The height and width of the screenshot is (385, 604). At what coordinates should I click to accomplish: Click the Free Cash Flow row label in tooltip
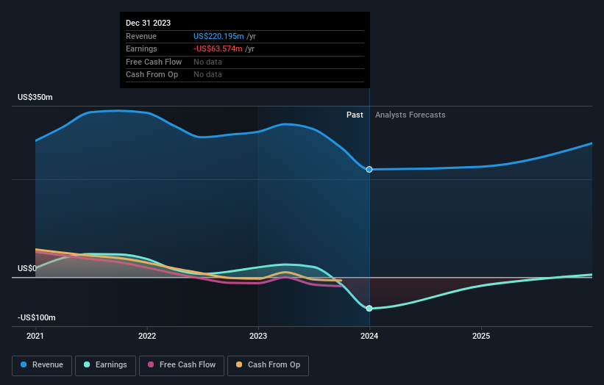(154, 62)
